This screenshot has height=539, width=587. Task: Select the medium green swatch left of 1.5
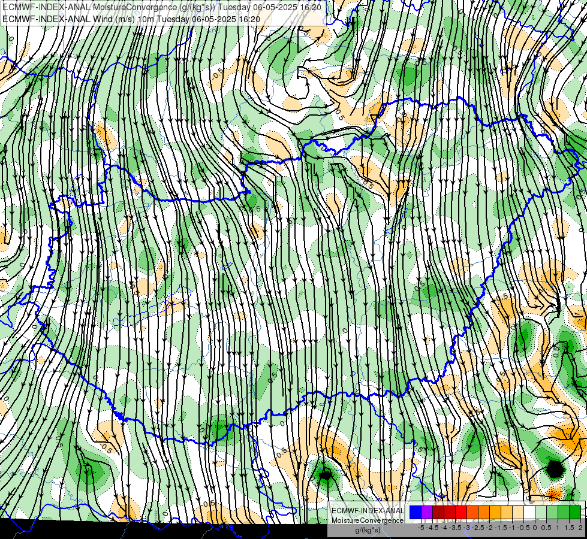[x=564, y=513]
